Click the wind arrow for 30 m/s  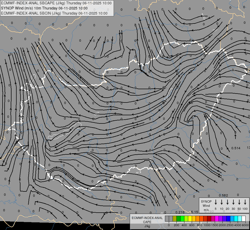(x=233, y=202)
